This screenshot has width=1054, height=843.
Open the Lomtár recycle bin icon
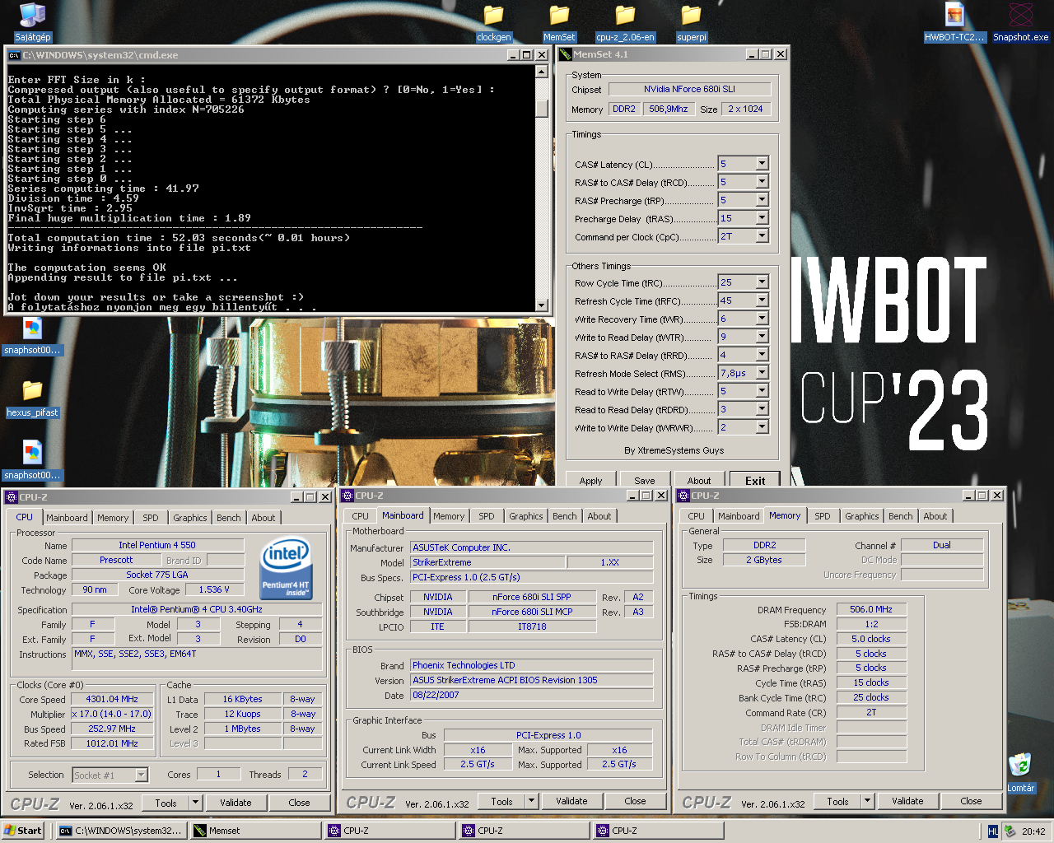click(1020, 772)
